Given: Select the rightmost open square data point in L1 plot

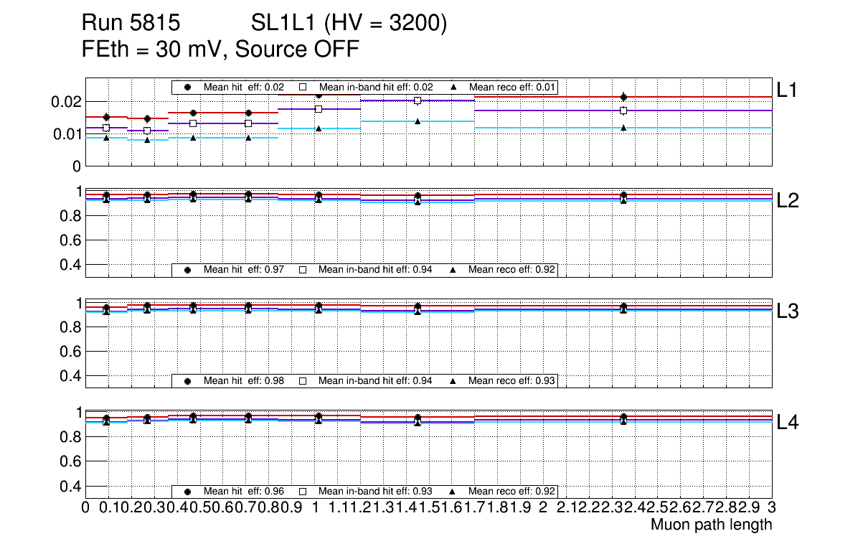Looking at the screenshot, I should (623, 111).
